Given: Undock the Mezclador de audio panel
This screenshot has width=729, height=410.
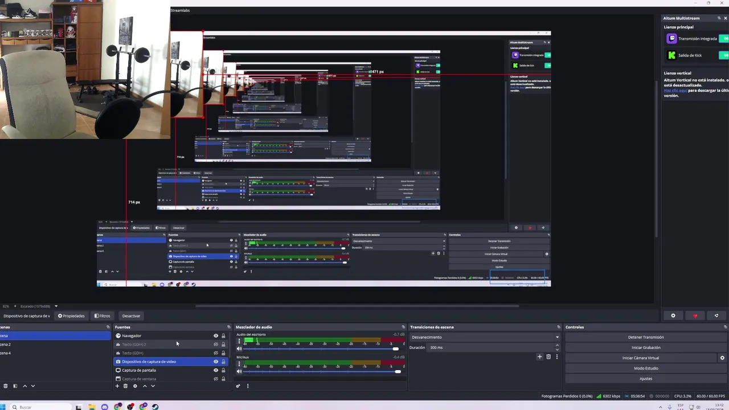Looking at the screenshot, I should click(x=403, y=327).
